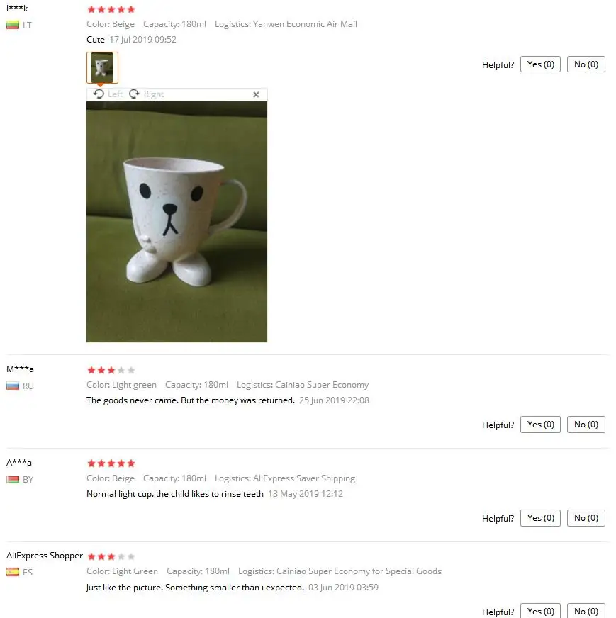The width and height of the screenshot is (616, 618).
Task: Click the three-star rating on M***a's review
Action: point(111,370)
